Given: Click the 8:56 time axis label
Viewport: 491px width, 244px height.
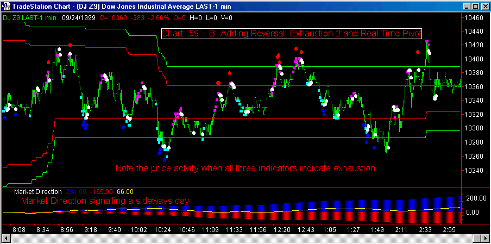Looking at the screenshot, I should 67,229.
